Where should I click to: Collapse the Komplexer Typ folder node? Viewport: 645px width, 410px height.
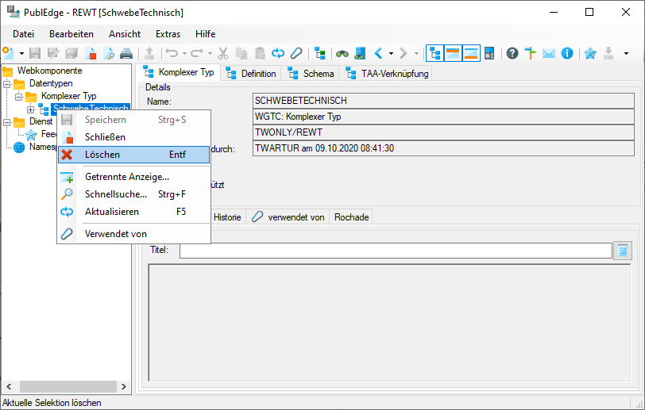pyautogui.click(x=19, y=97)
